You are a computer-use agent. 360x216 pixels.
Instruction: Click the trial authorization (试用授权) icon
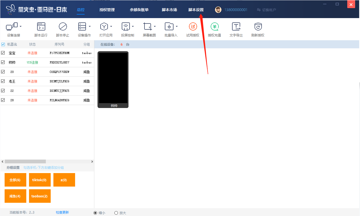point(193,26)
